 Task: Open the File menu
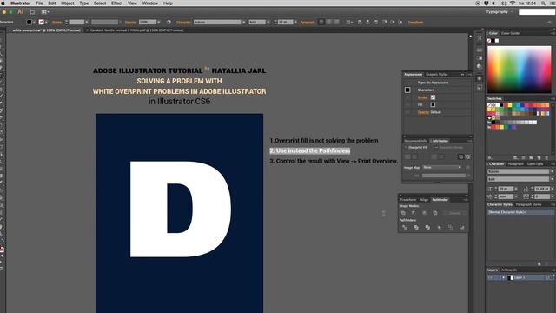[39, 3]
